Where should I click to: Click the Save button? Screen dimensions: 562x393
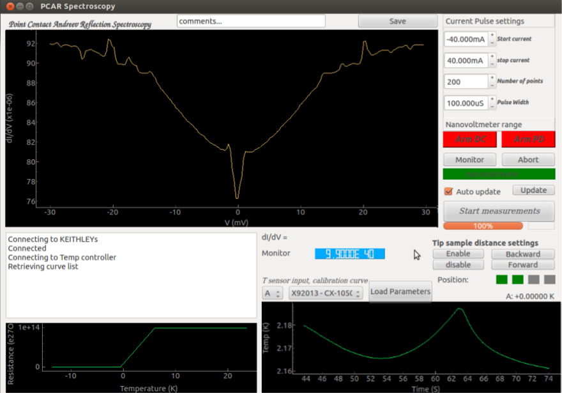tap(397, 21)
